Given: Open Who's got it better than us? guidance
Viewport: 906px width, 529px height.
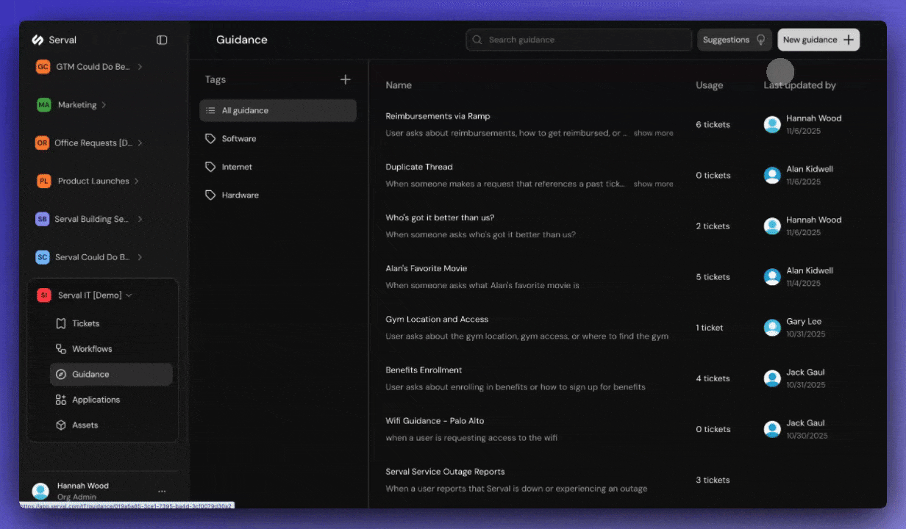Looking at the screenshot, I should (440, 217).
